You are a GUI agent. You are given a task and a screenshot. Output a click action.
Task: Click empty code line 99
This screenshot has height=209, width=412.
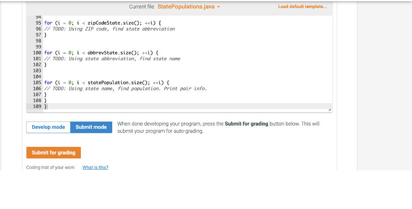[x=187, y=47]
